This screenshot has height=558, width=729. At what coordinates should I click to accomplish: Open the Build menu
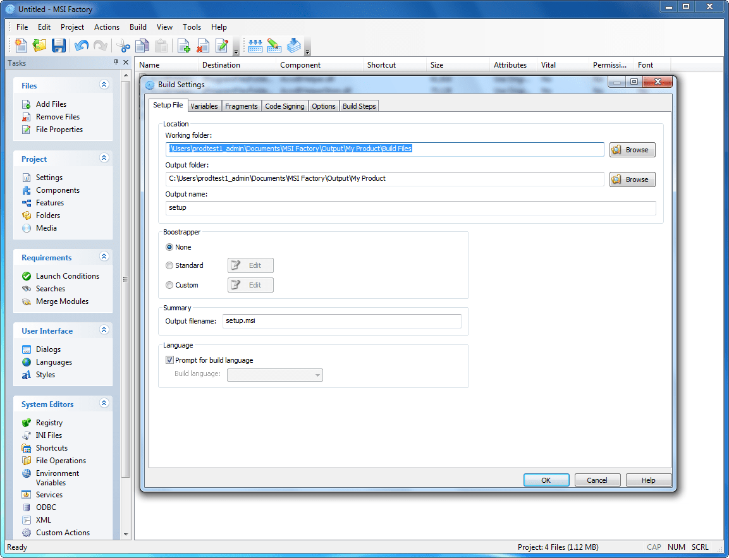[x=138, y=27]
